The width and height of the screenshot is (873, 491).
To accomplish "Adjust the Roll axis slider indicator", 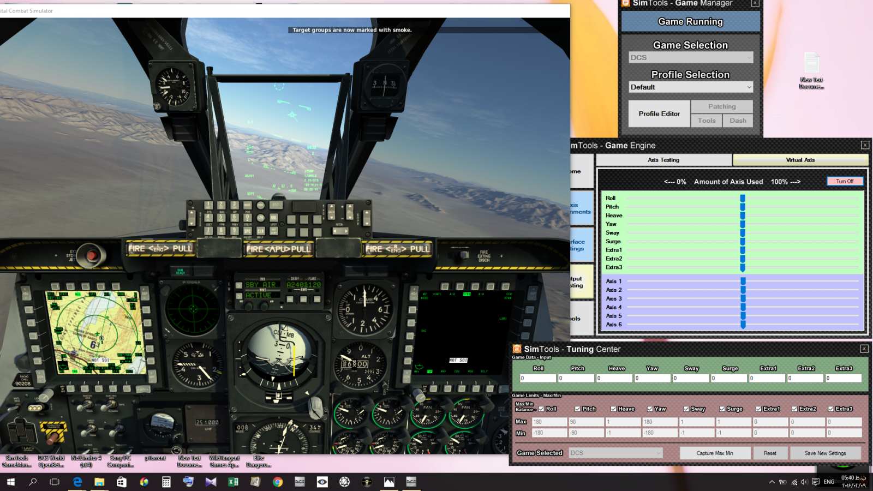I will (742, 198).
